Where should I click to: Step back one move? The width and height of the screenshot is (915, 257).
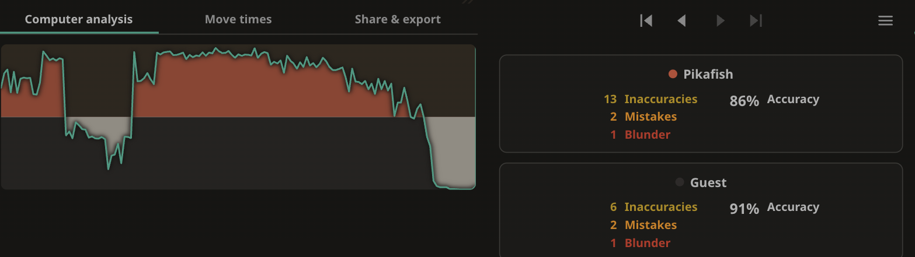pyautogui.click(x=681, y=20)
